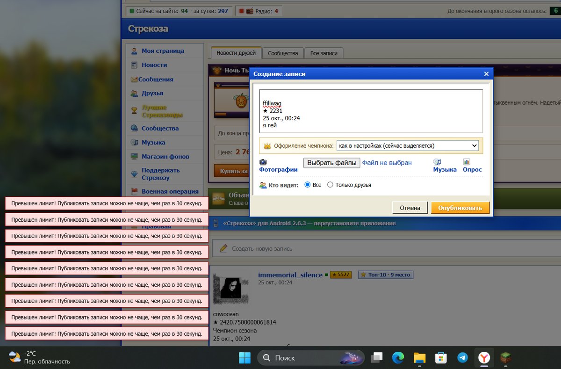Open the Друзья sidebar link
The width and height of the screenshot is (561, 369).
click(x=152, y=94)
